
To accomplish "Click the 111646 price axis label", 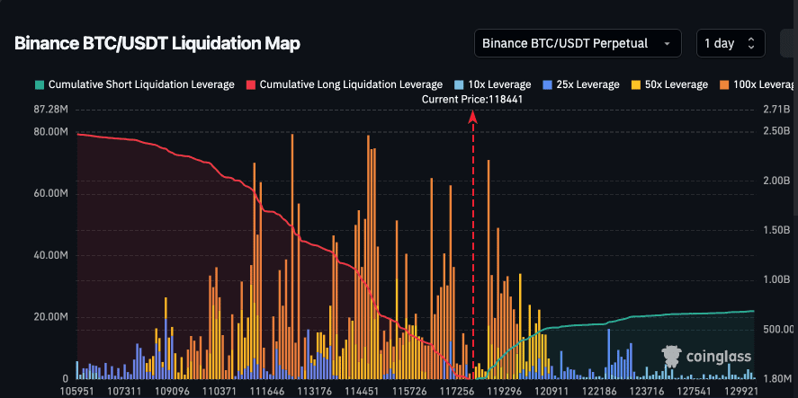I will click(266, 392).
